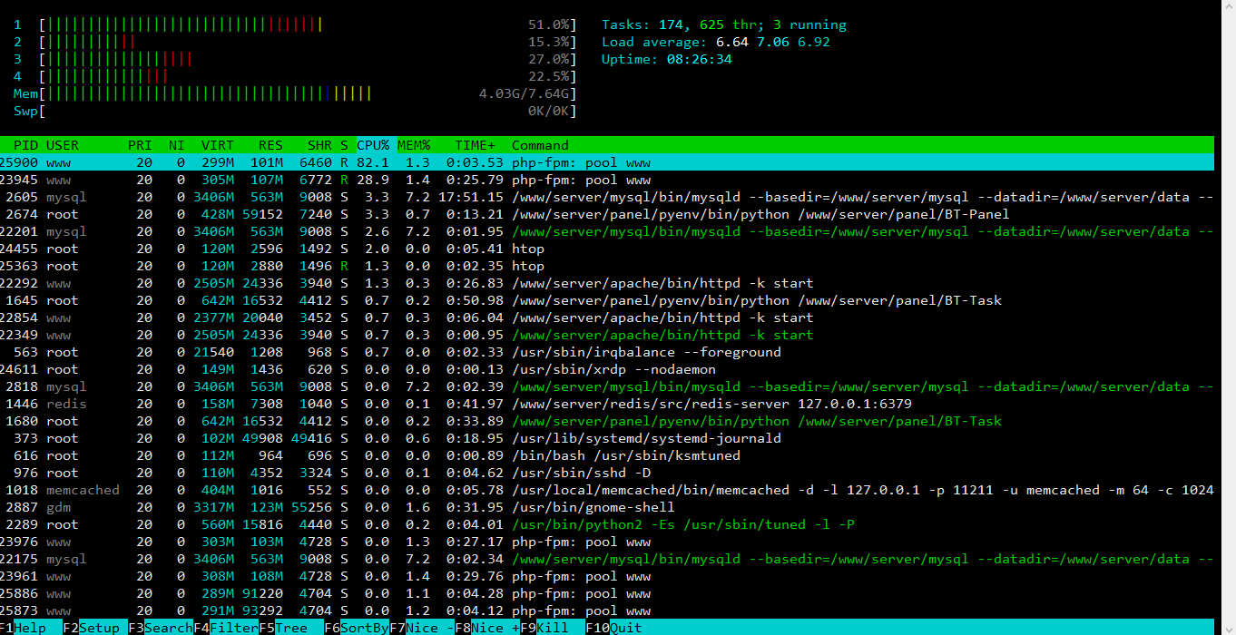The image size is (1236, 635).
Task: Click the CPU 4 usage meter at 22.5%
Action: coord(295,76)
